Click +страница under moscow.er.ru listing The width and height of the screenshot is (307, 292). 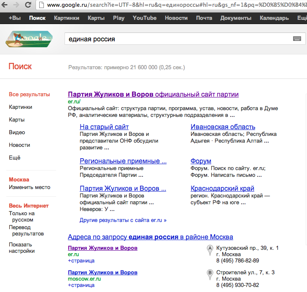pos(81,285)
